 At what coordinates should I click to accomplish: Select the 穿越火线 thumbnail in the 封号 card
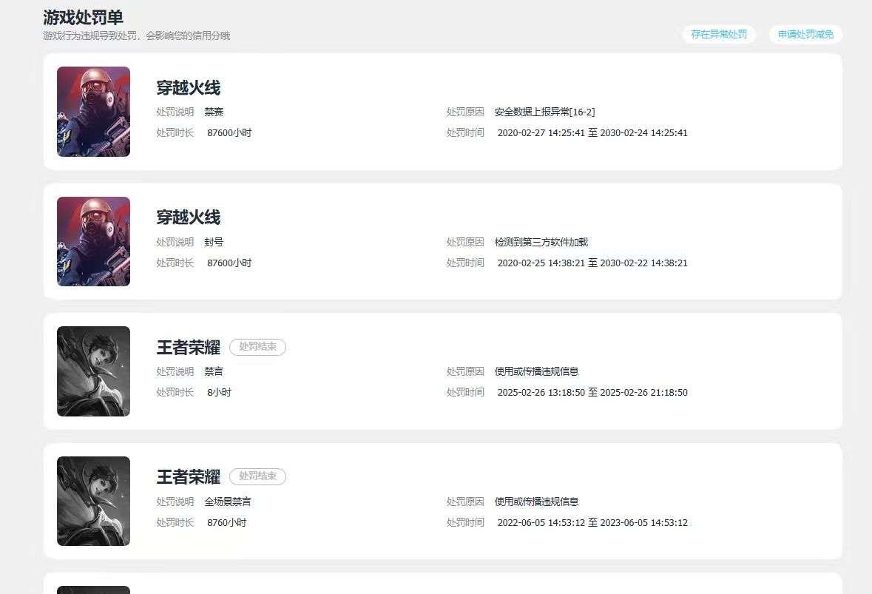point(93,241)
